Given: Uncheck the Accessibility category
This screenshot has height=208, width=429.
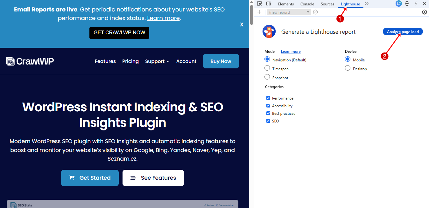Looking at the screenshot, I should coord(268,106).
